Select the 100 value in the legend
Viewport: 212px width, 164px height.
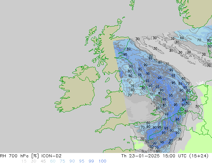[102, 161]
